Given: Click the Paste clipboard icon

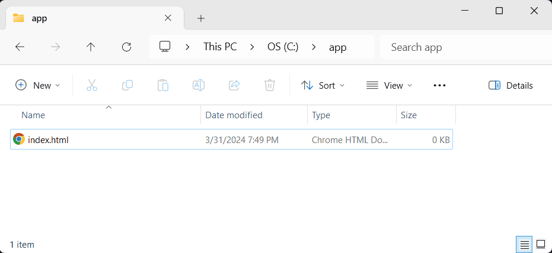Looking at the screenshot, I should [x=162, y=85].
